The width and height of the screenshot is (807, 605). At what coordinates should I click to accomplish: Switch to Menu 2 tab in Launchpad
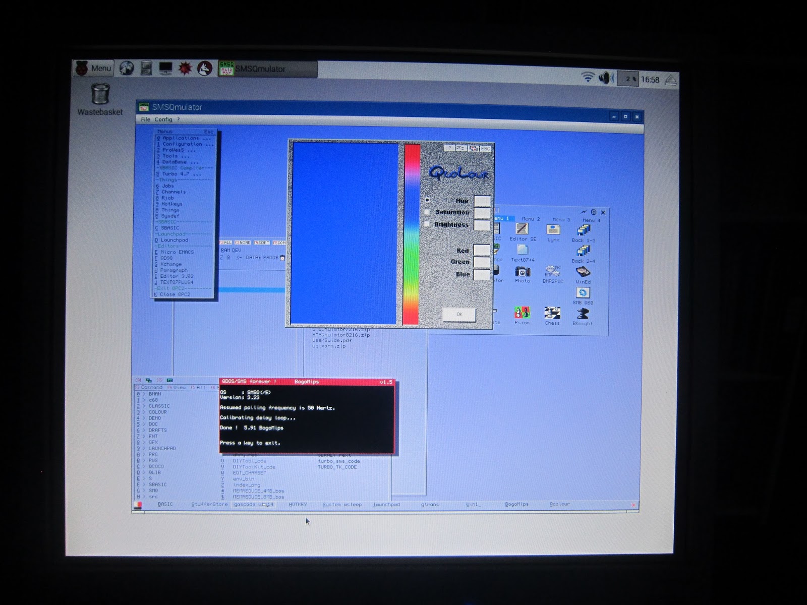(x=531, y=219)
